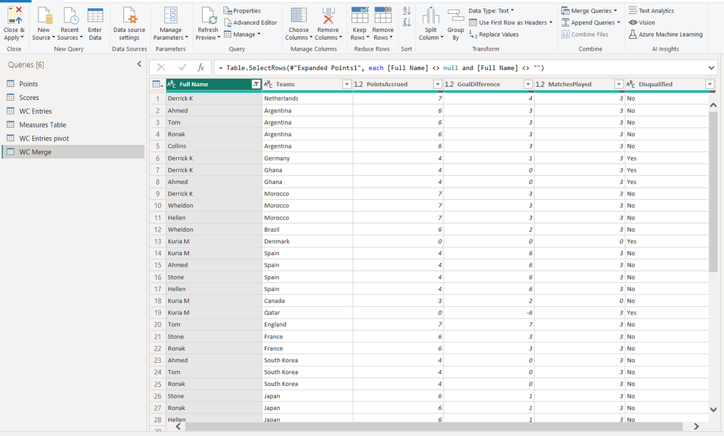Viewport: 724px width, 436px height.
Task: Open the Full Name column filter
Action: (x=256, y=84)
